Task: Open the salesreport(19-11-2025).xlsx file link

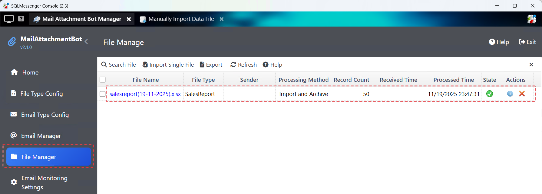Action: (x=145, y=94)
